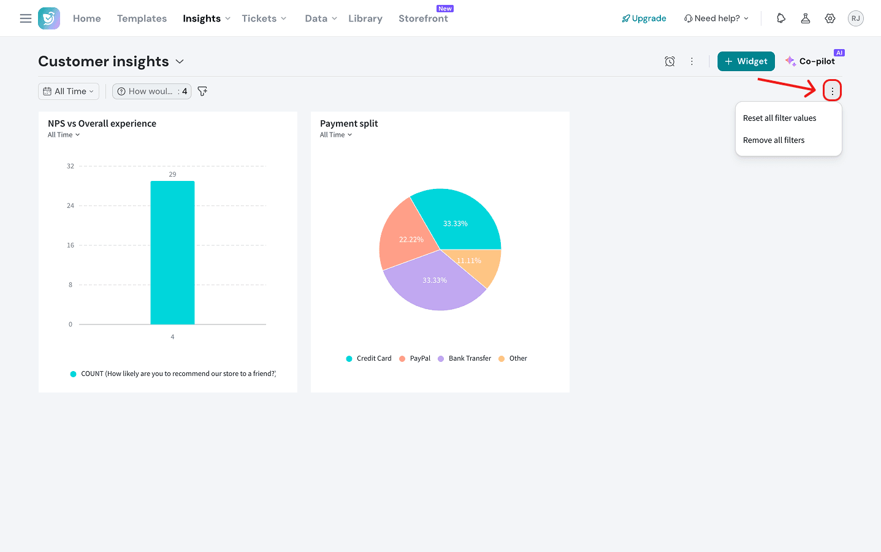The image size is (881, 552).
Task: Click the add filter funnel icon
Action: tap(202, 91)
